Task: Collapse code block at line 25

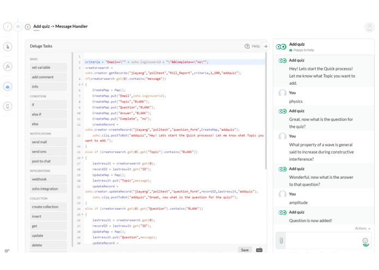Action: [x=82, y=215]
